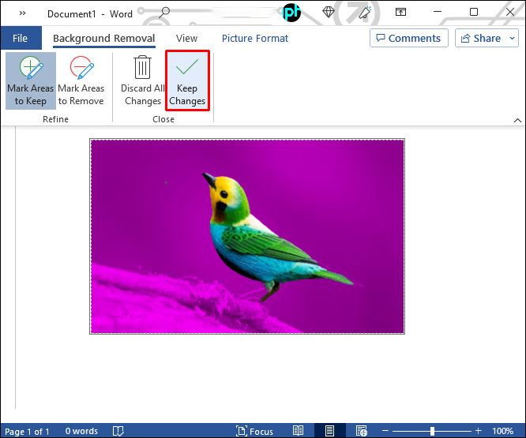Click the zoom slider handle
Viewport: 526px width, 438px height.
point(432,431)
